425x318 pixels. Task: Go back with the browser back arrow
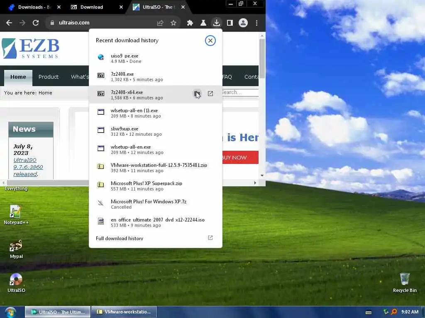9,23
